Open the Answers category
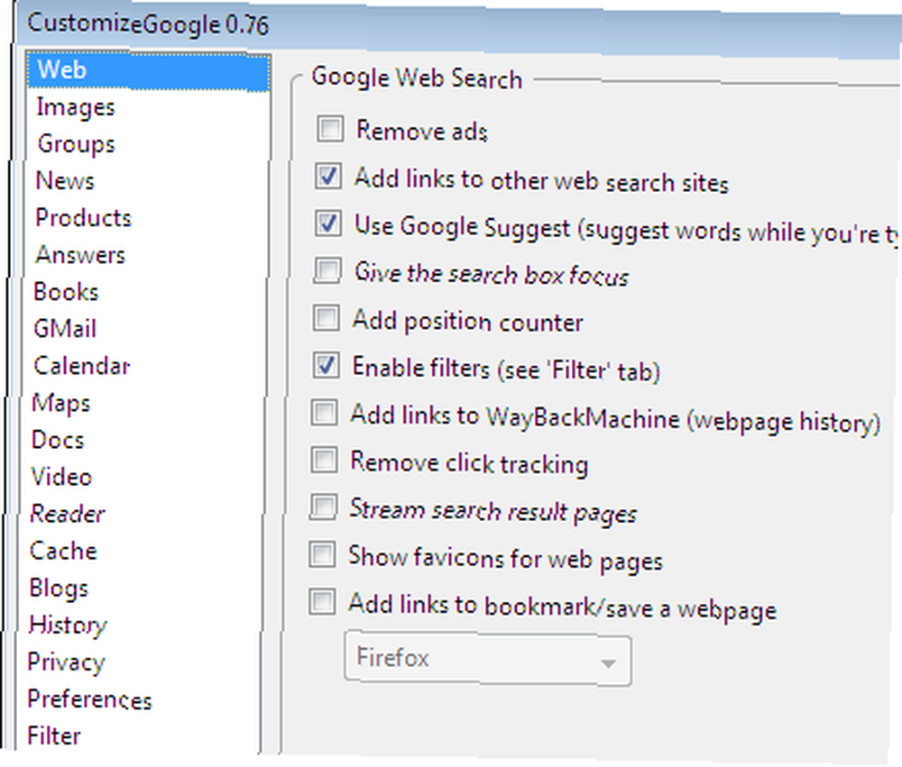Image resolution: width=902 pixels, height=767 pixels. point(80,255)
